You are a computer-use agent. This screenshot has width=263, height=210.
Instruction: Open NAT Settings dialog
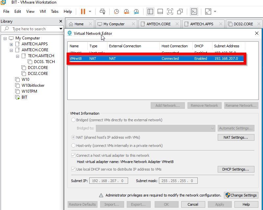(236, 137)
